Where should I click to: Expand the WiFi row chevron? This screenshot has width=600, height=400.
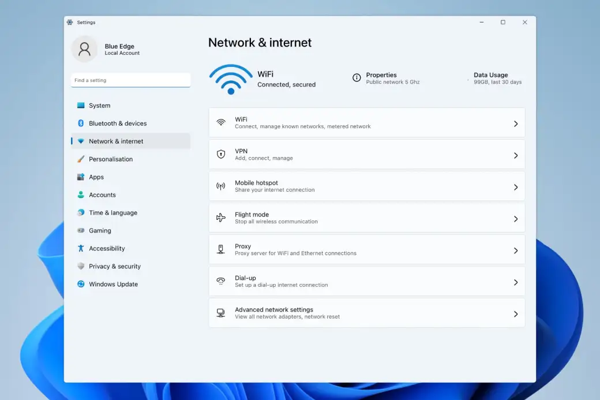516,124
